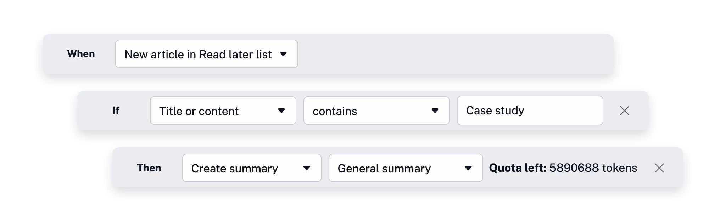This screenshot has height=221, width=726.
Task: Click the words Read later list
Action: pyautogui.click(x=235, y=54)
